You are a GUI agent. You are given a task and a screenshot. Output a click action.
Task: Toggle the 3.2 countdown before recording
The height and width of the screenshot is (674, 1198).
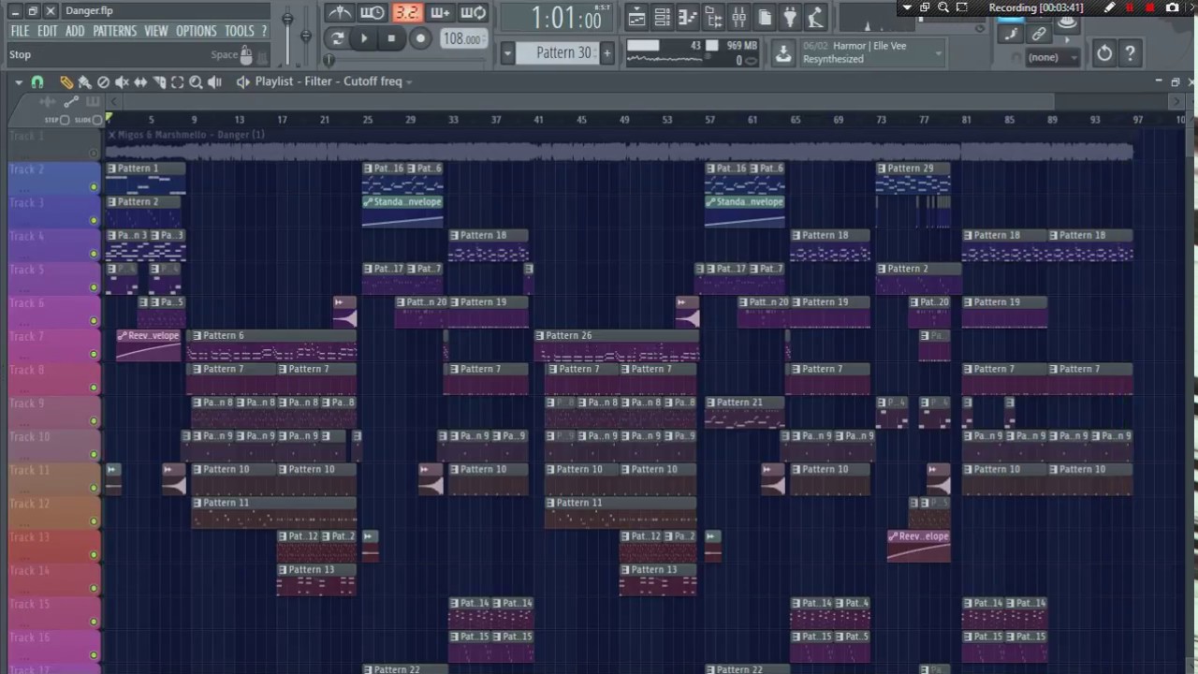[406, 13]
